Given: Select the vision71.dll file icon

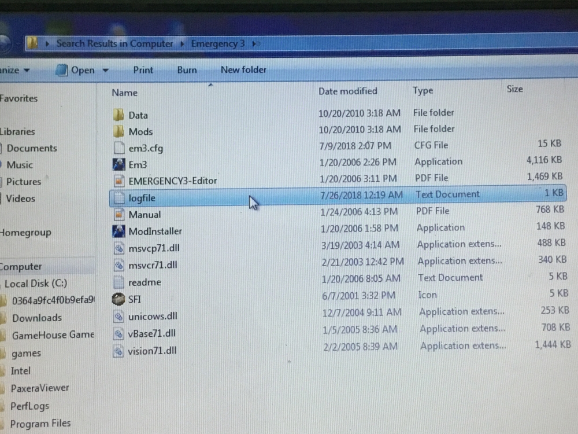Looking at the screenshot, I should point(118,351).
